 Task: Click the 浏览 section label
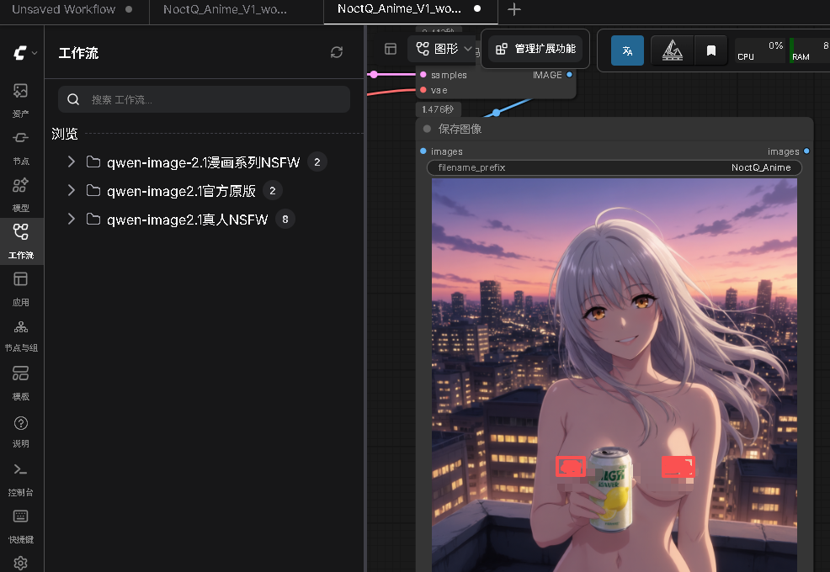coord(65,134)
